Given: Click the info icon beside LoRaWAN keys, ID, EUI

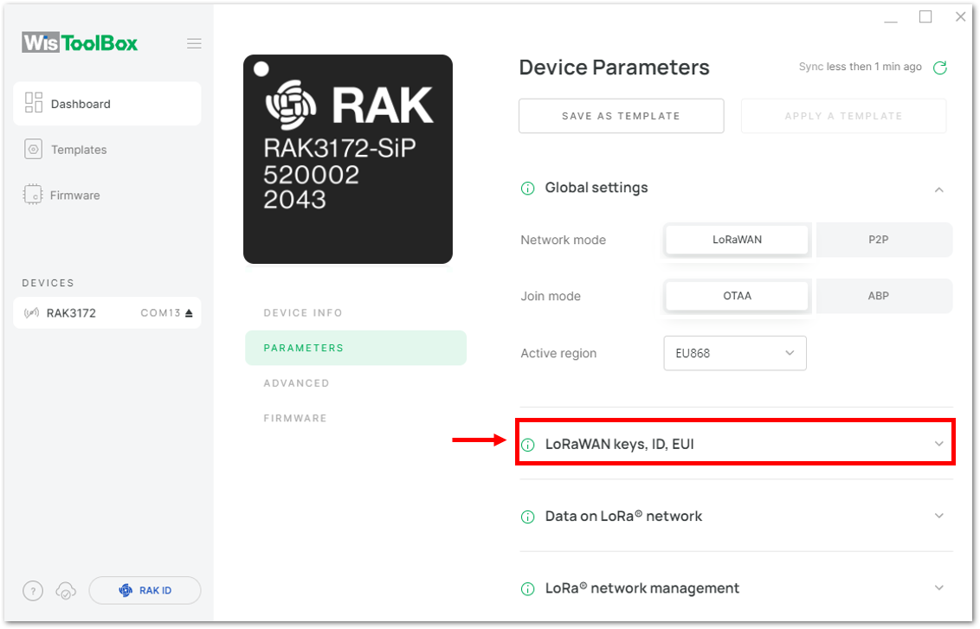Looking at the screenshot, I should [x=527, y=445].
